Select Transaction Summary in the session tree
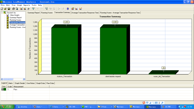Viewport: 194px width, 109px height. (17, 22)
